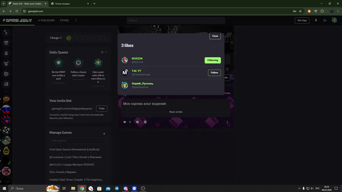Click the Get App button

(302, 20)
